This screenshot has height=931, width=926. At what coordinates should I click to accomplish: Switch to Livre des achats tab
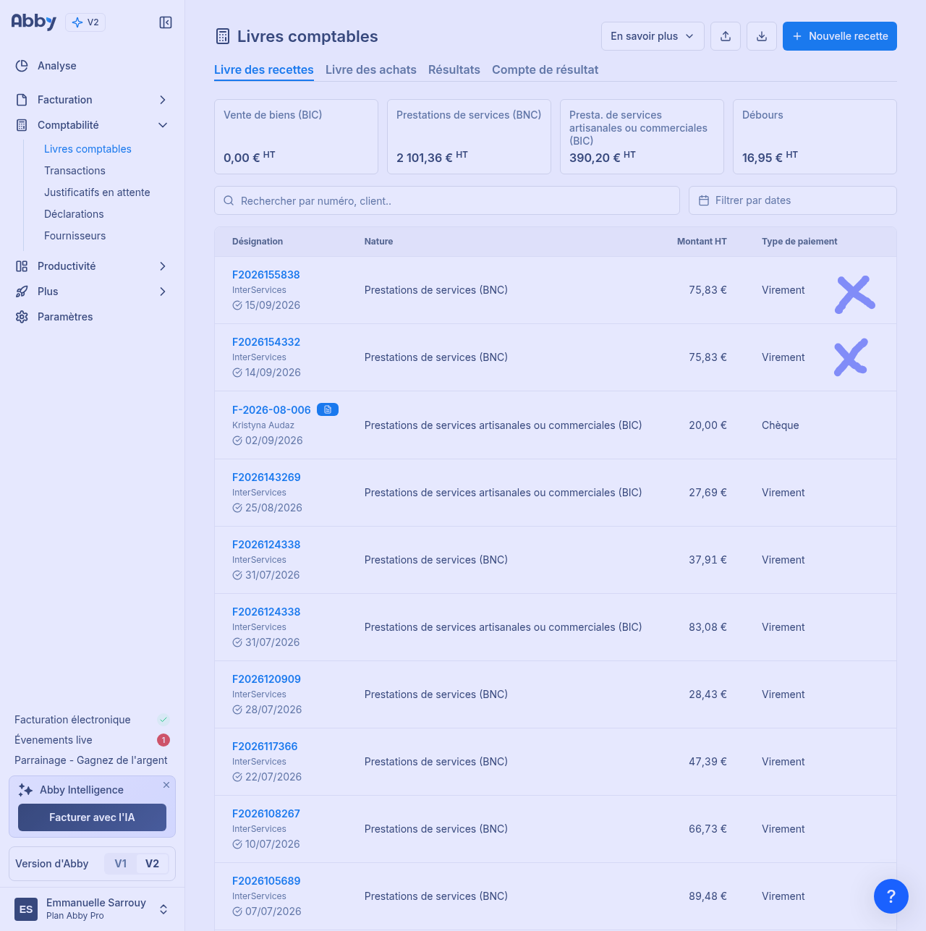(371, 69)
